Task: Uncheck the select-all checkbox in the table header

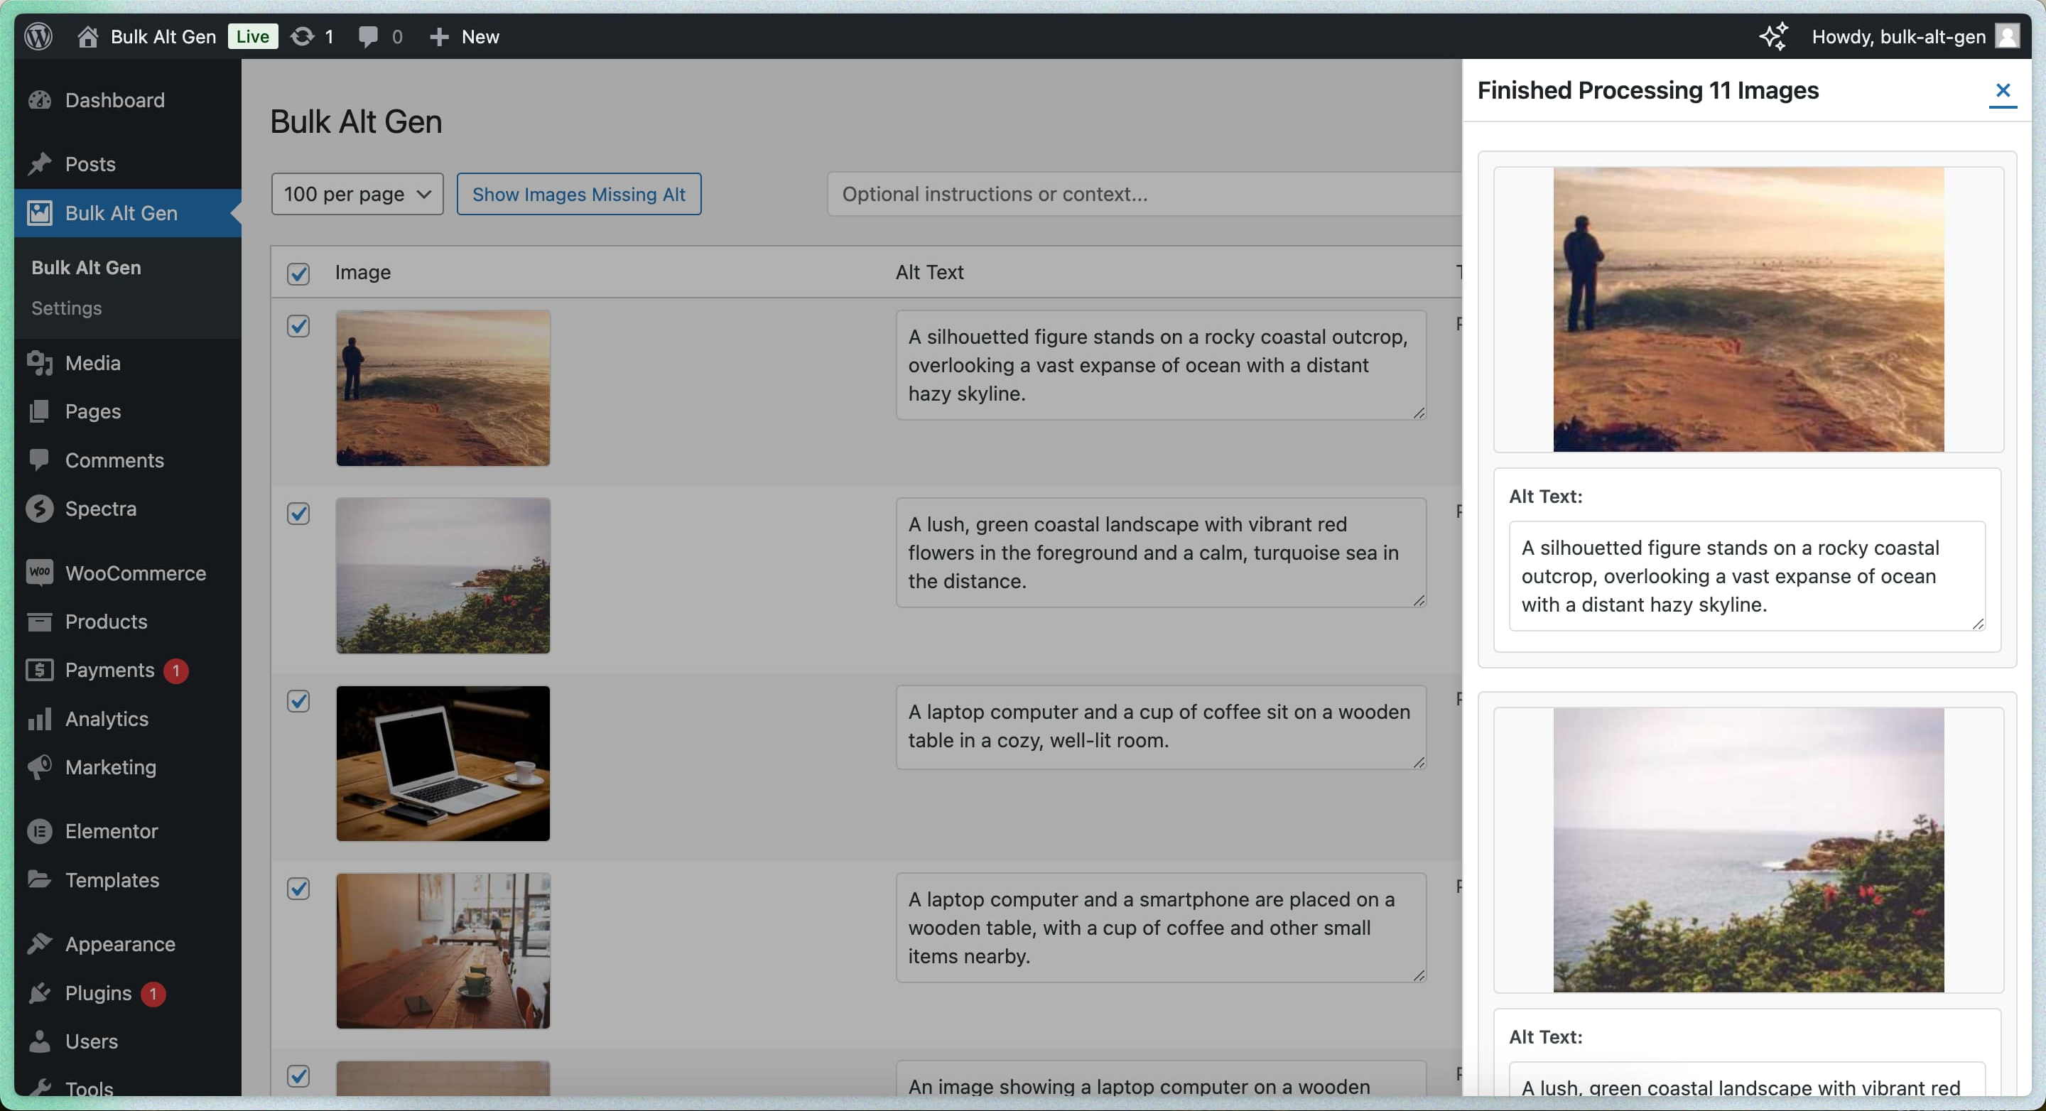Action: point(298,273)
